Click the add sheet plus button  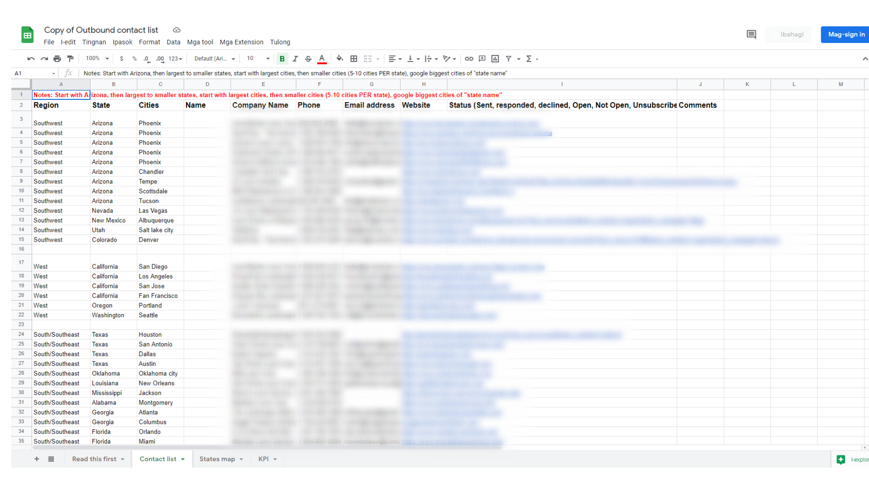tap(37, 459)
